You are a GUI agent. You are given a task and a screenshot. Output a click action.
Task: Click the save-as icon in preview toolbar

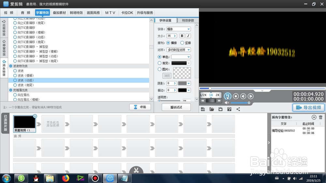tap(229, 109)
